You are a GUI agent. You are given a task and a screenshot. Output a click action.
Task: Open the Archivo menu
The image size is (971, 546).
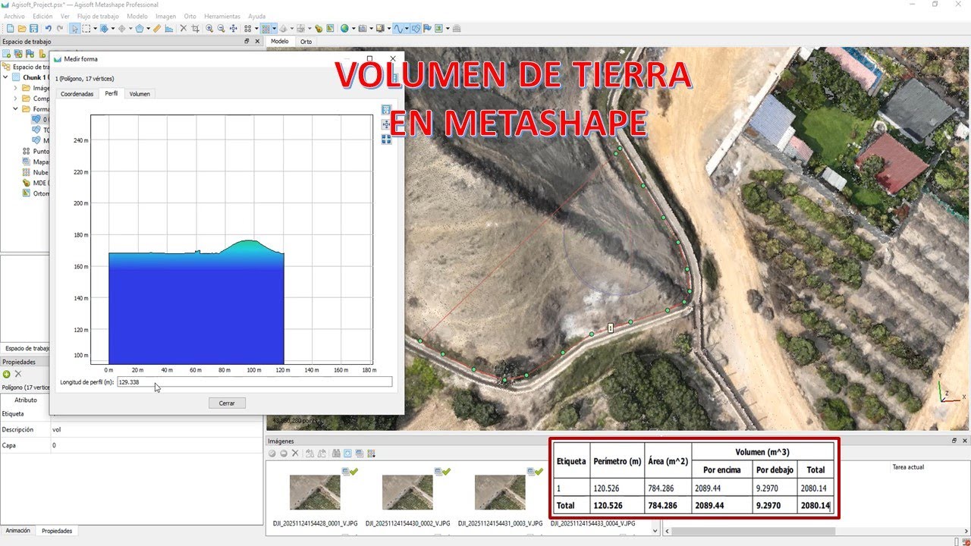click(x=14, y=16)
